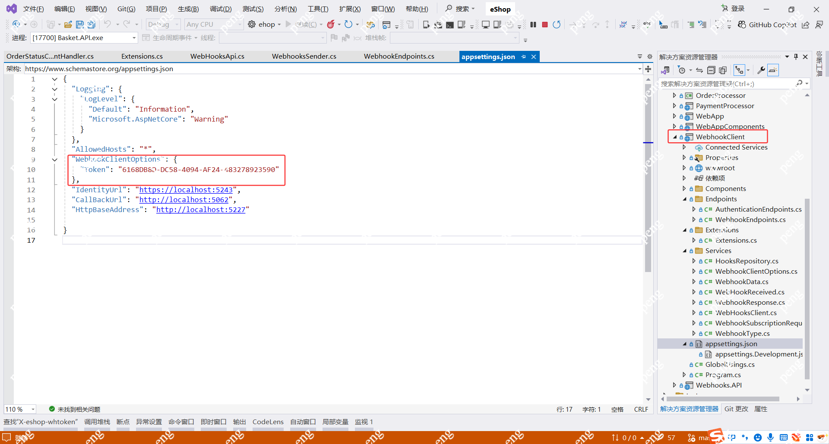Collapse the Logging JSON block in the editor

55,89
